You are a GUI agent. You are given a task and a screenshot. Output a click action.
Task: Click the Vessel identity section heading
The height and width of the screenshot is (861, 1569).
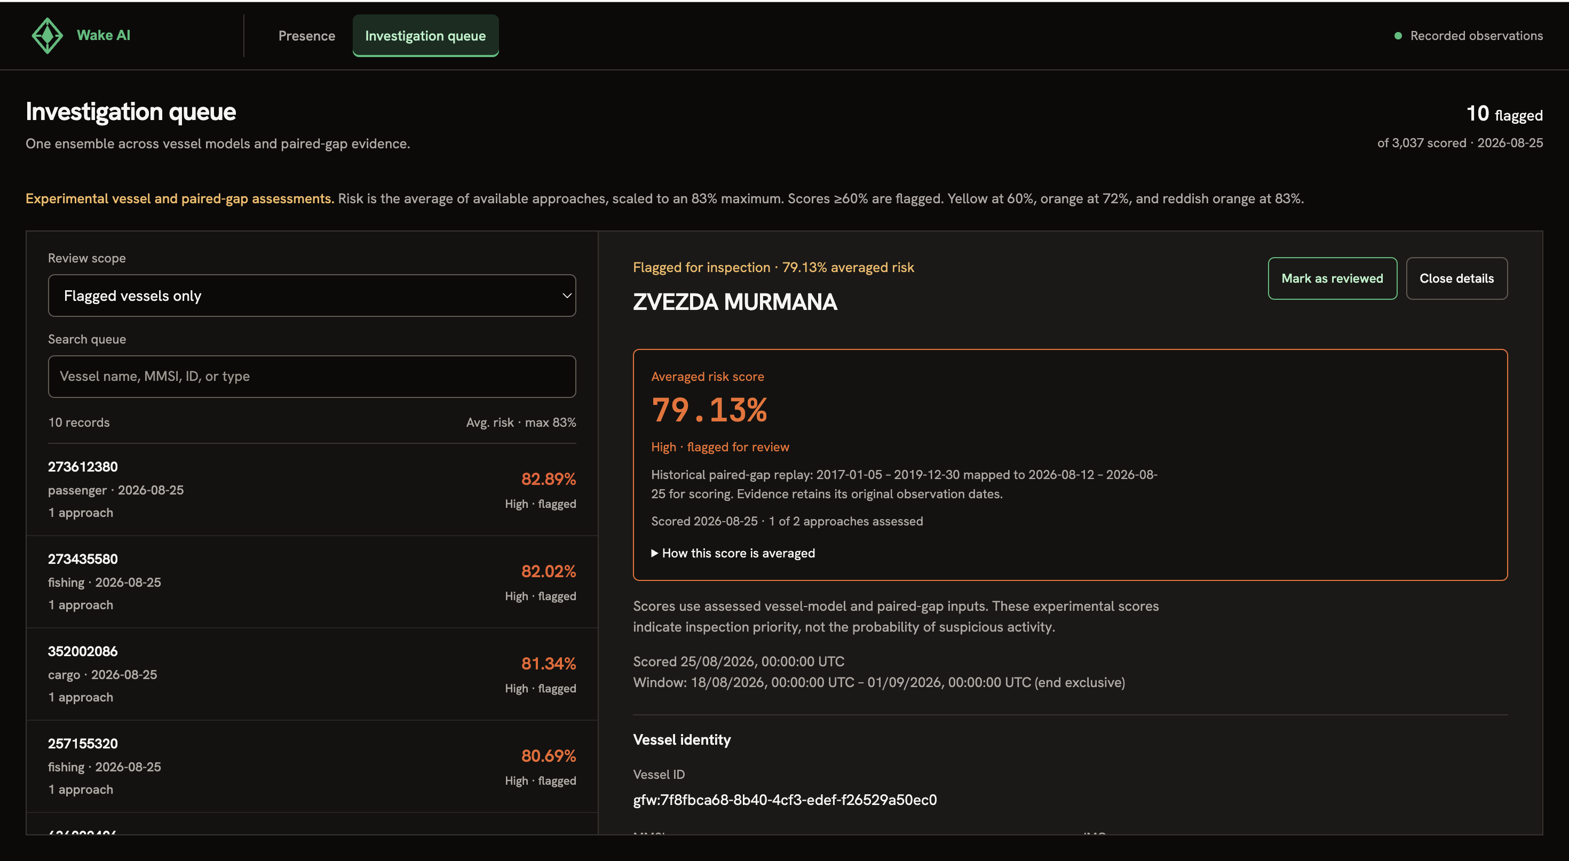coord(682,740)
